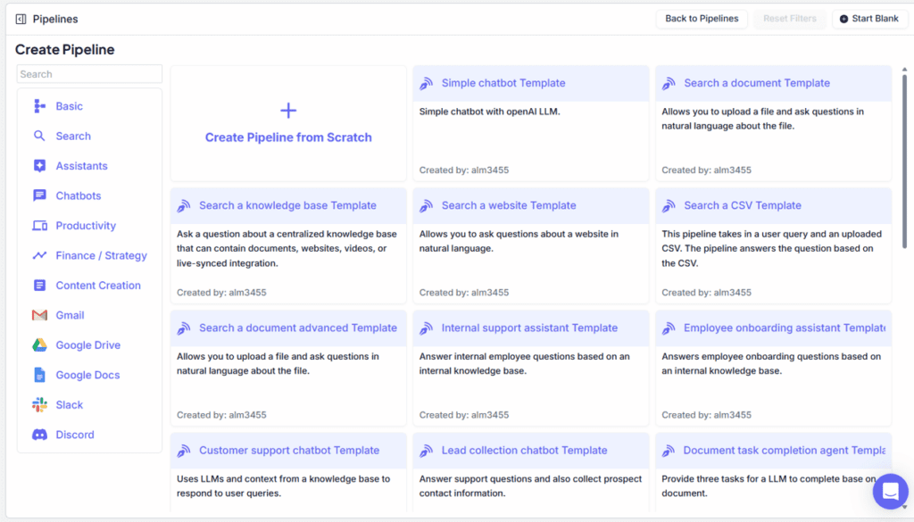The height and width of the screenshot is (522, 914).
Task: Click the Start Blank button
Action: coord(869,19)
